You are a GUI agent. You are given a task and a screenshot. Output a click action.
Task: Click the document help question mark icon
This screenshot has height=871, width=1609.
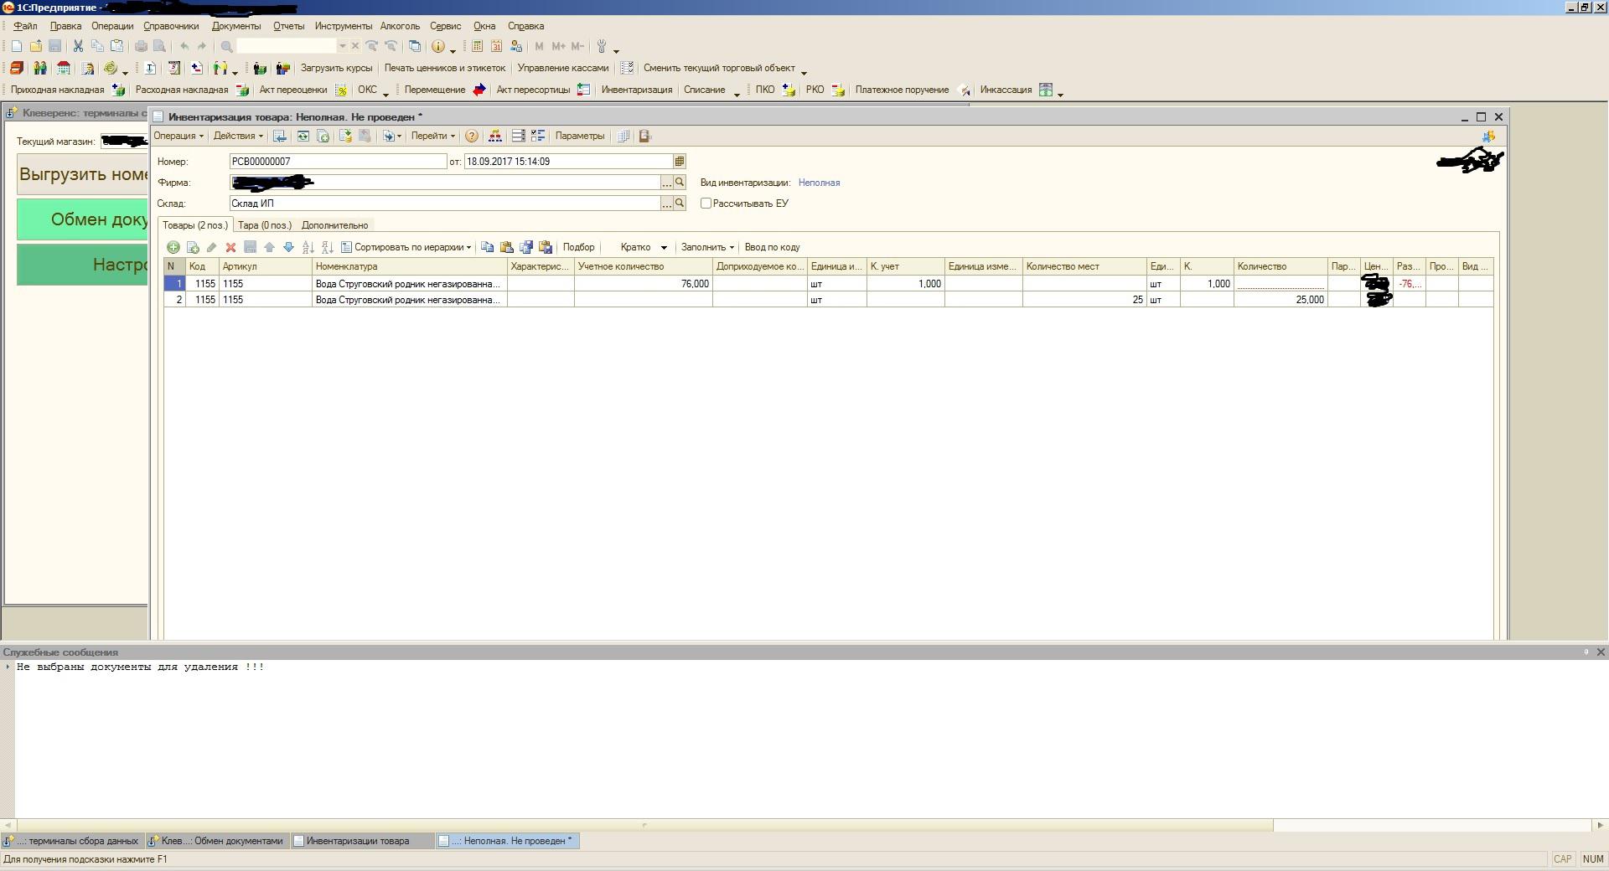(472, 136)
